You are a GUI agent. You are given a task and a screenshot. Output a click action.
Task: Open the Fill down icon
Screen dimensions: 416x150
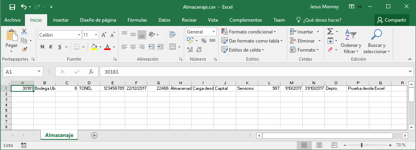[x=330, y=41]
